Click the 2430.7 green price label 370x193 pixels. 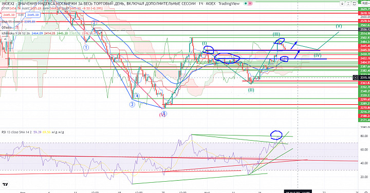365,54
